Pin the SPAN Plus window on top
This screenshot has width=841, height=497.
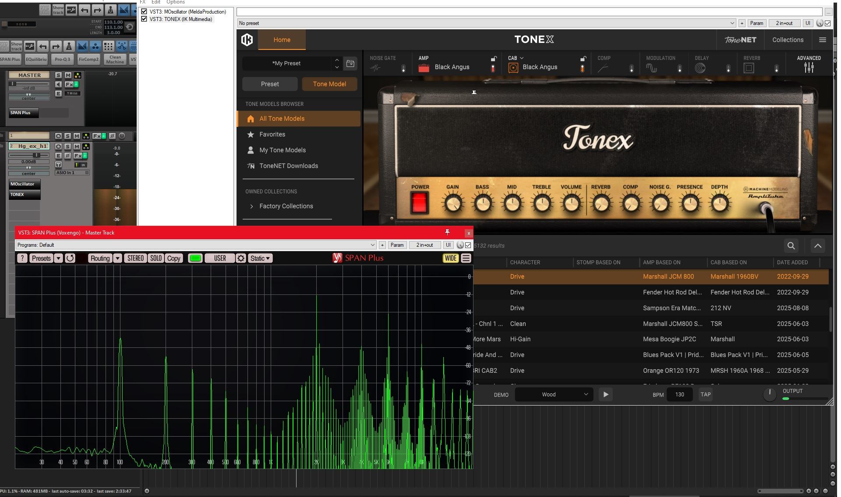(x=447, y=232)
